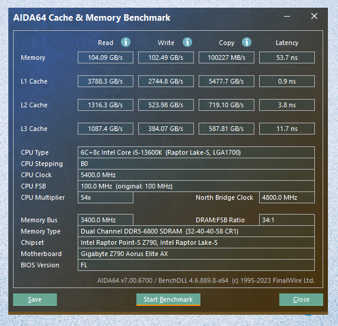This screenshot has height=326, width=338.
Task: Select the Memory Read value 104.09 GB/s
Action: 106,57
